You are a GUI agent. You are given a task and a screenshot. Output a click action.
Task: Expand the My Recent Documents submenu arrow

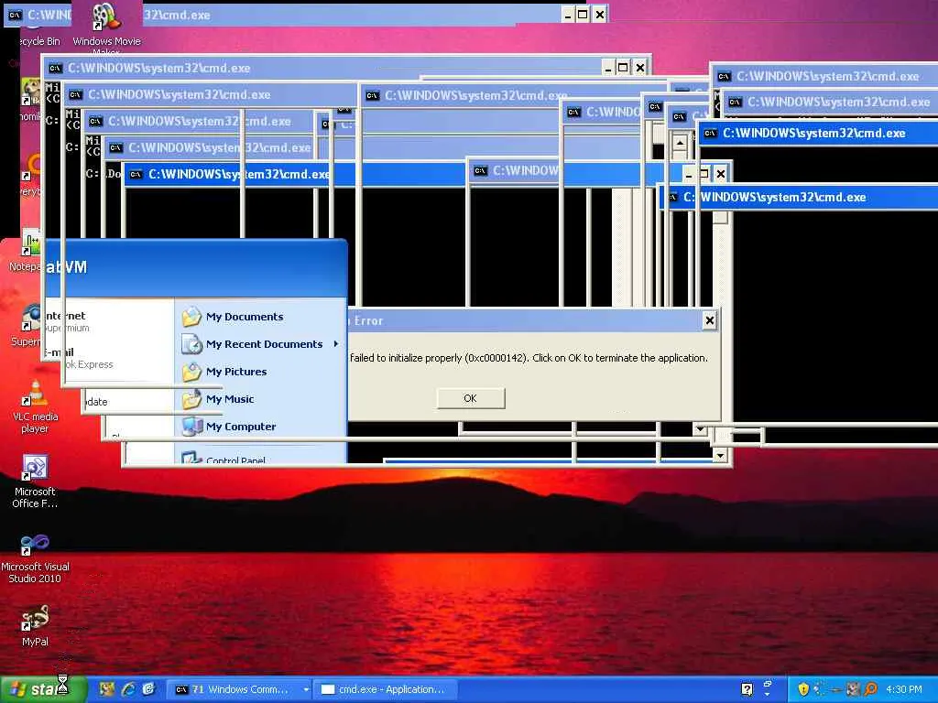coord(336,344)
